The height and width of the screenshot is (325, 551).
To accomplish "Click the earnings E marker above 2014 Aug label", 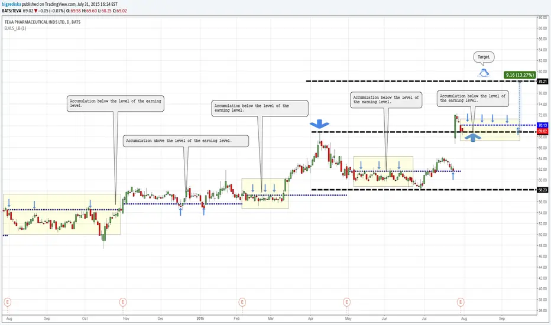I will pos(7,302).
